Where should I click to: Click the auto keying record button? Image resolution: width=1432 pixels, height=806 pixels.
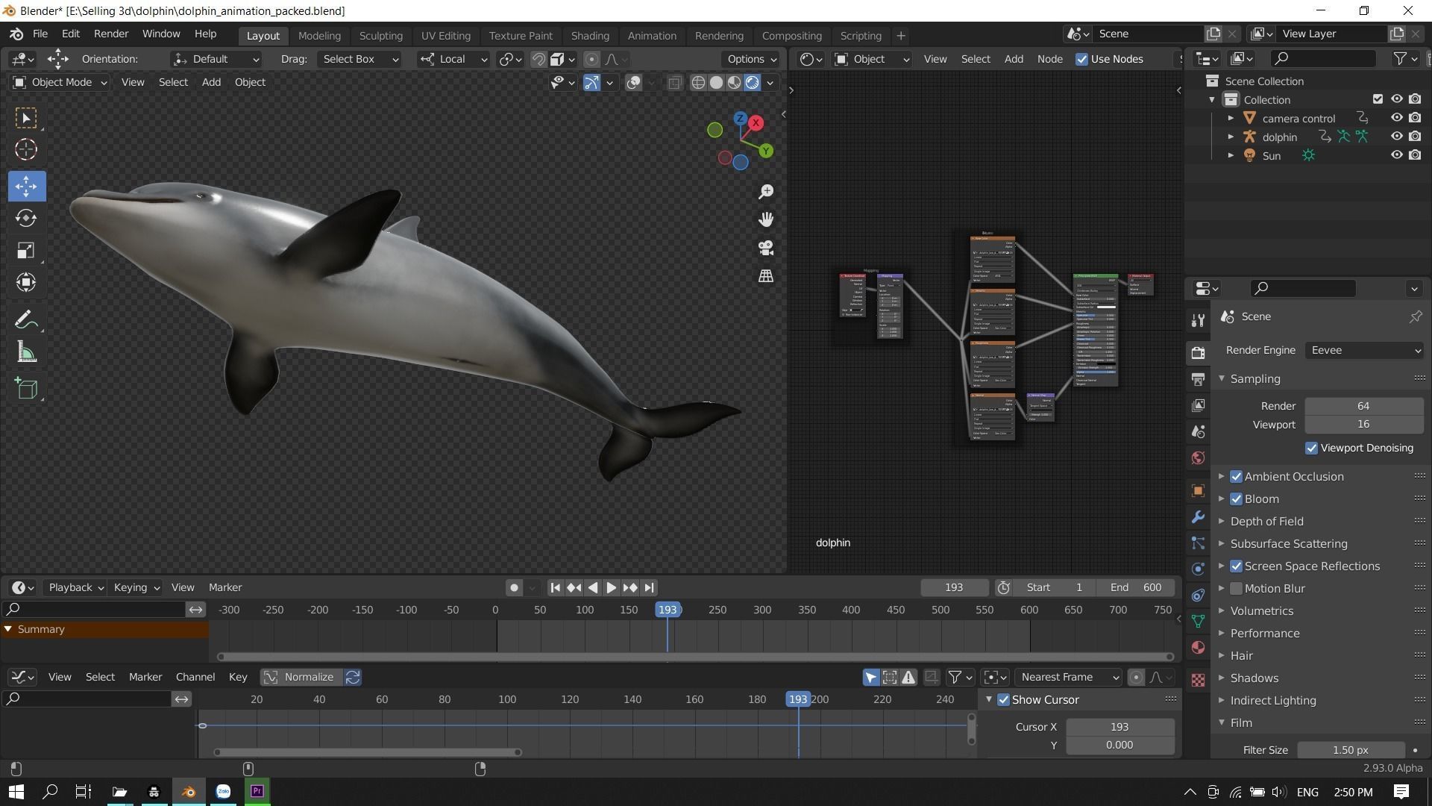pyautogui.click(x=514, y=587)
